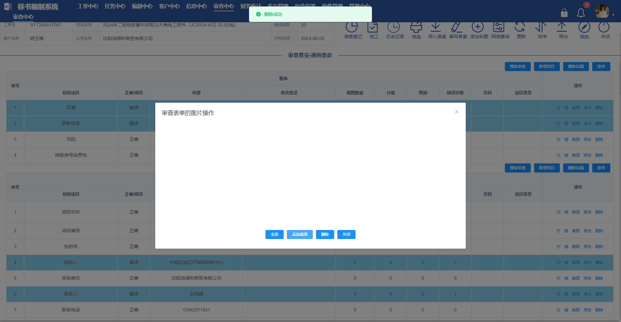Click 新增项目 above the 整体 table

(x=547, y=67)
